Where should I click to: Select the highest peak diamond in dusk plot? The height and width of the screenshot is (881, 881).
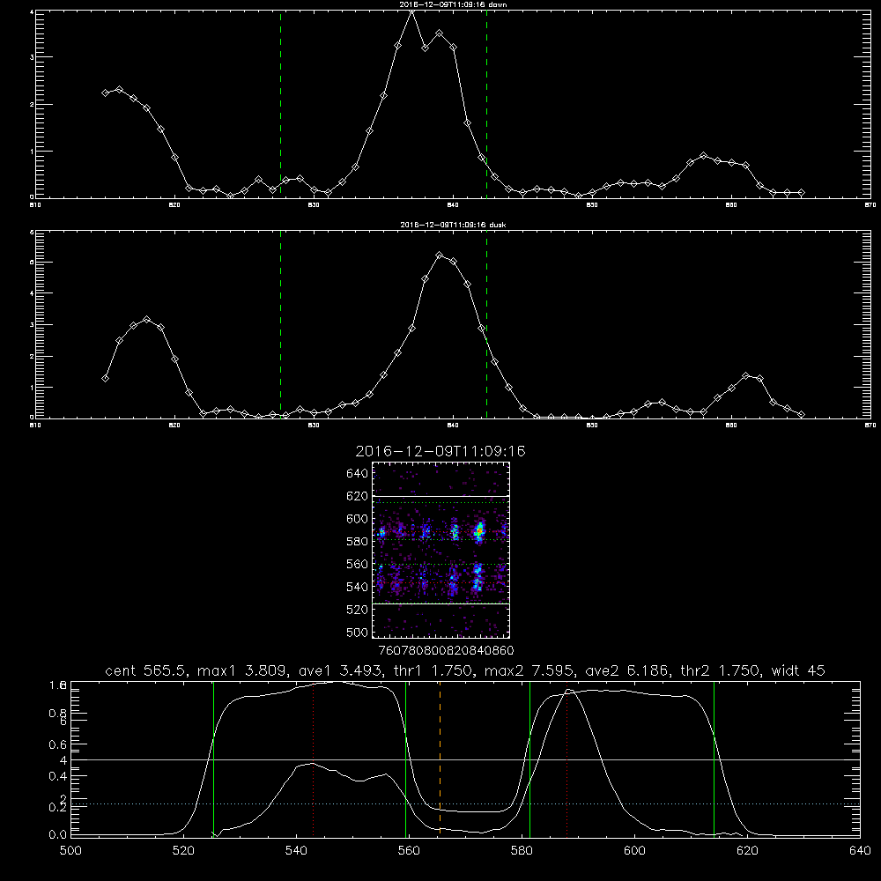tap(440, 255)
